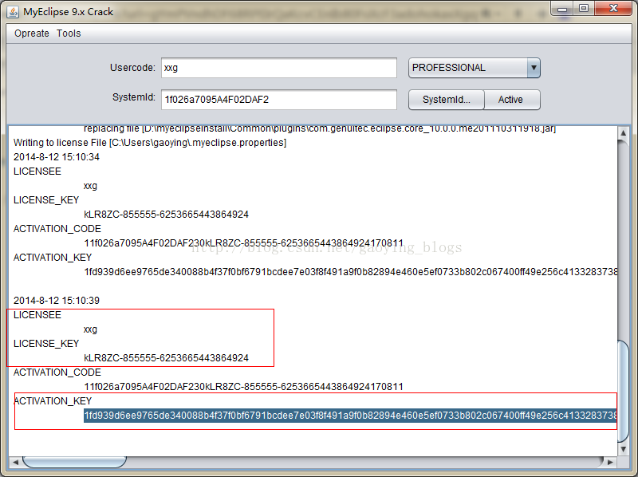This screenshot has width=638, height=477.
Task: Click the Active button
Action: pyautogui.click(x=512, y=100)
